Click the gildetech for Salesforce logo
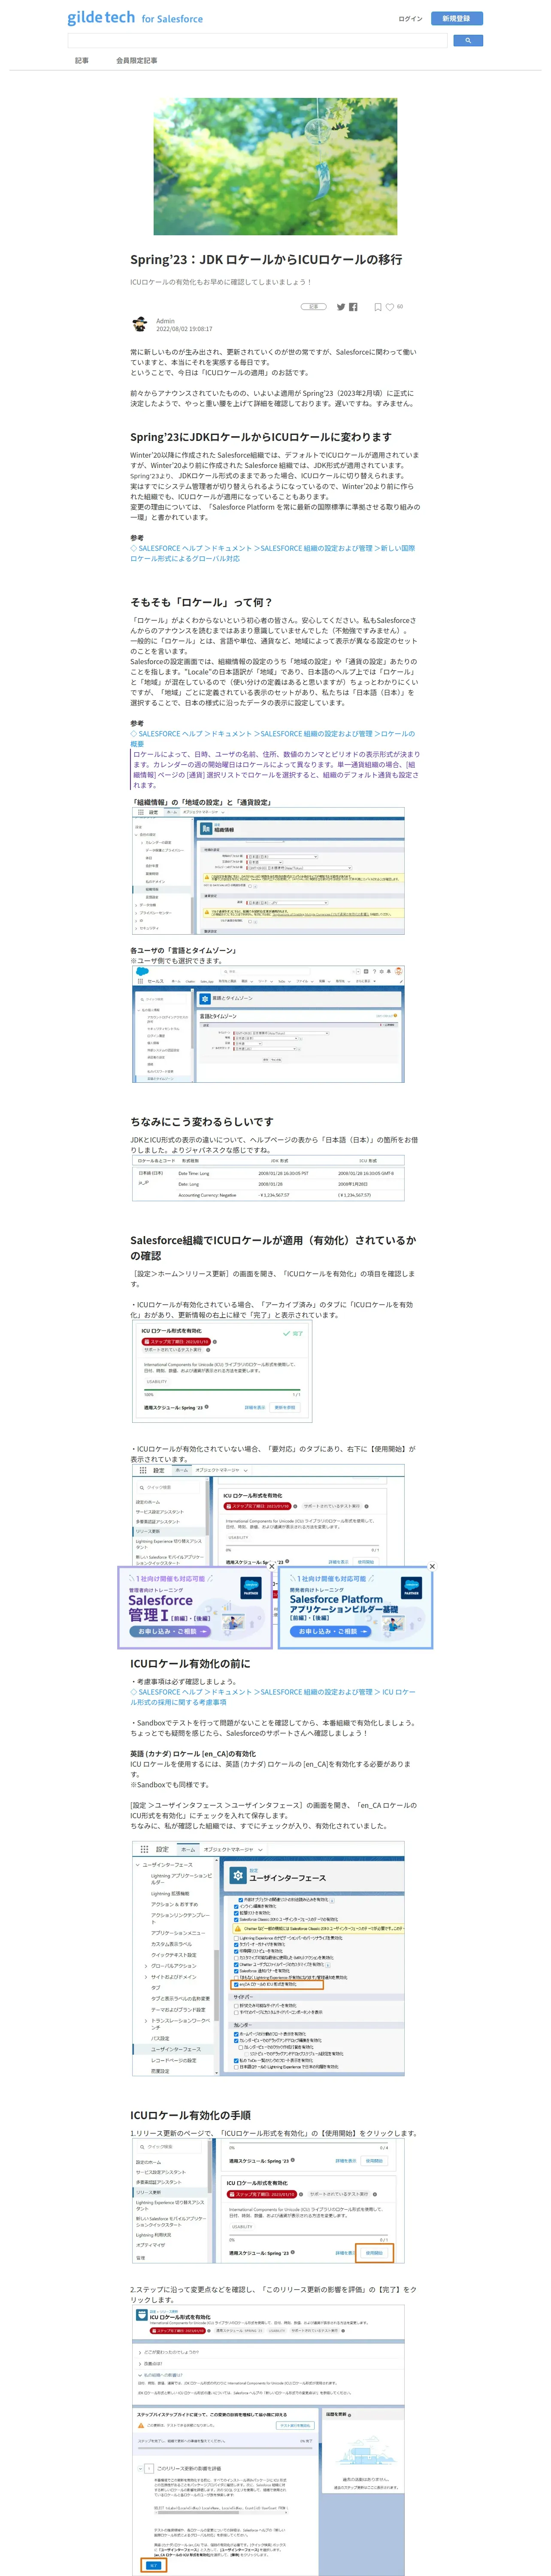The height and width of the screenshot is (2576, 551). pyautogui.click(x=135, y=18)
